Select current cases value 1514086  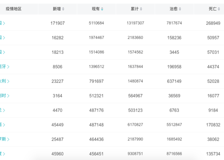pyautogui.click(x=96, y=52)
